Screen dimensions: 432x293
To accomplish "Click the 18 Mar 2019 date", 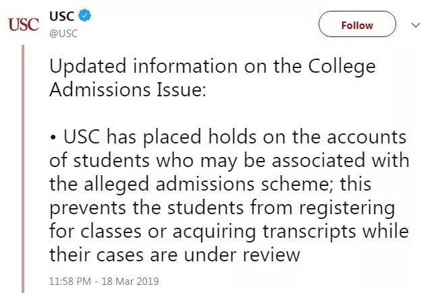I will click(x=132, y=280).
